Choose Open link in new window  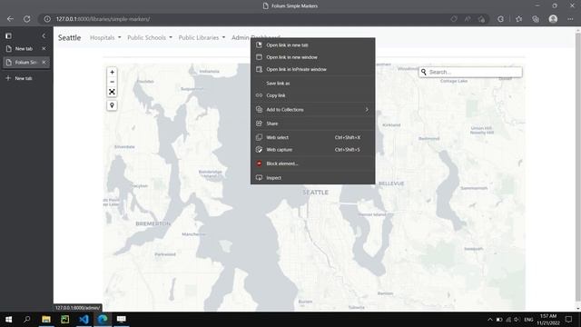312,57
